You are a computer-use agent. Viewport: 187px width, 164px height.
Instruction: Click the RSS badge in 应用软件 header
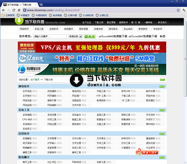coord(162,134)
